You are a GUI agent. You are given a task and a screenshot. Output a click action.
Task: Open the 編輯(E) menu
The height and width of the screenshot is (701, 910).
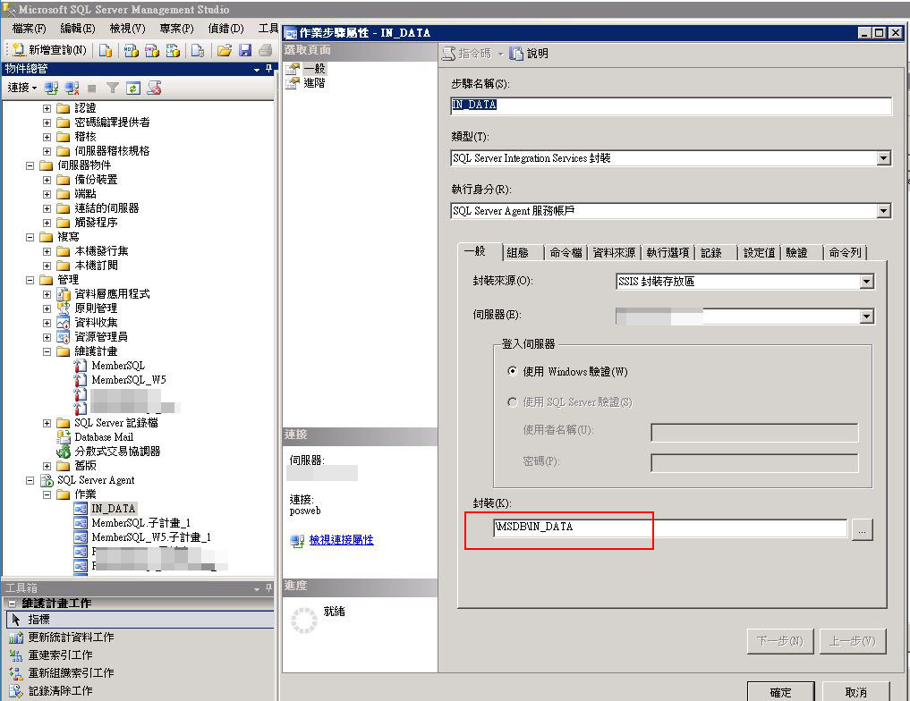78,29
